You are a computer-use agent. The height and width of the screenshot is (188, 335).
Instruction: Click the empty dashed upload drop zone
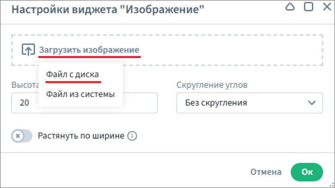[x=231, y=50]
